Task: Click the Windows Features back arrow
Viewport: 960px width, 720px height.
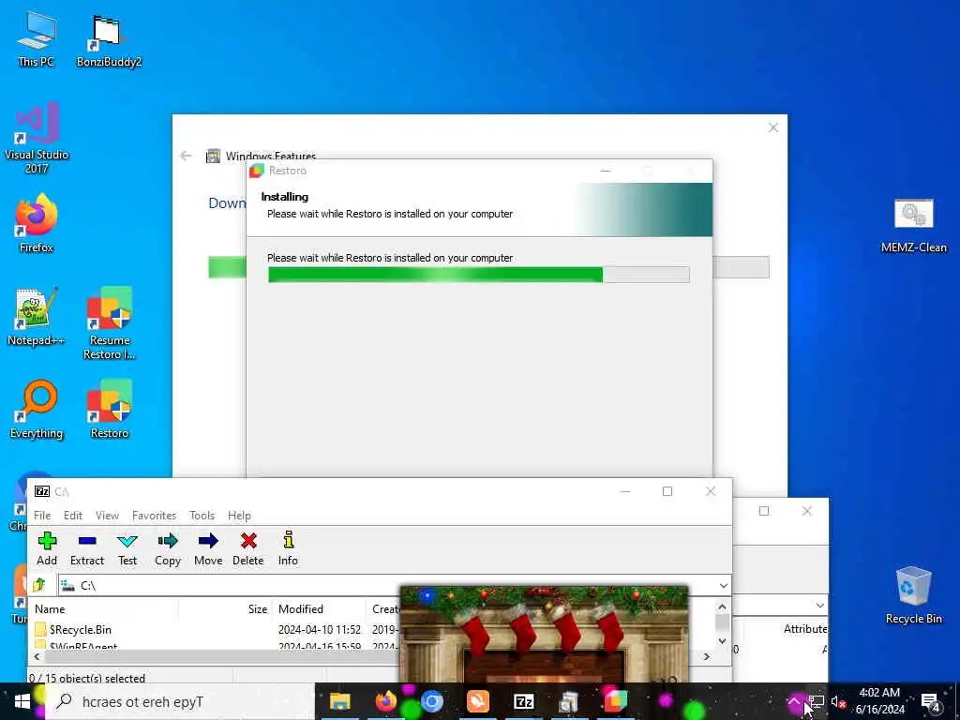Action: pos(186,157)
